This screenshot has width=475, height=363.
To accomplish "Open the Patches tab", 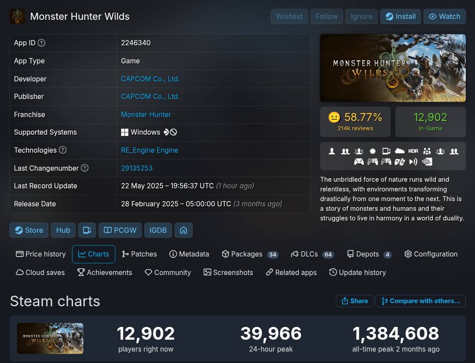I will pyautogui.click(x=139, y=254).
